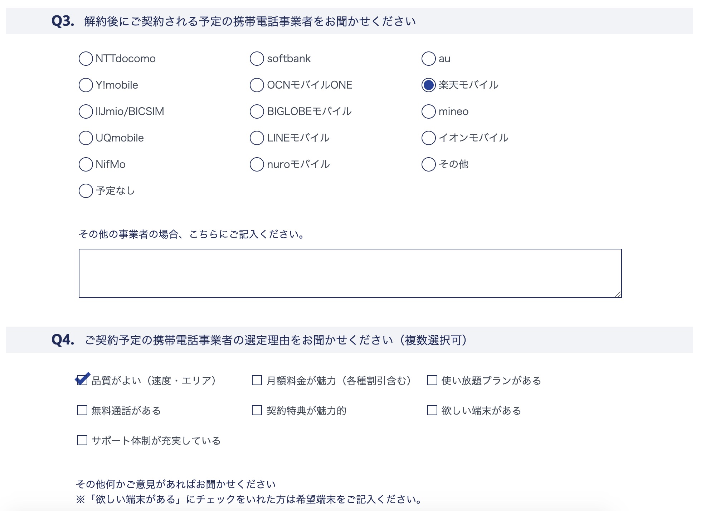Pick the イオンモバイル option

pos(428,138)
